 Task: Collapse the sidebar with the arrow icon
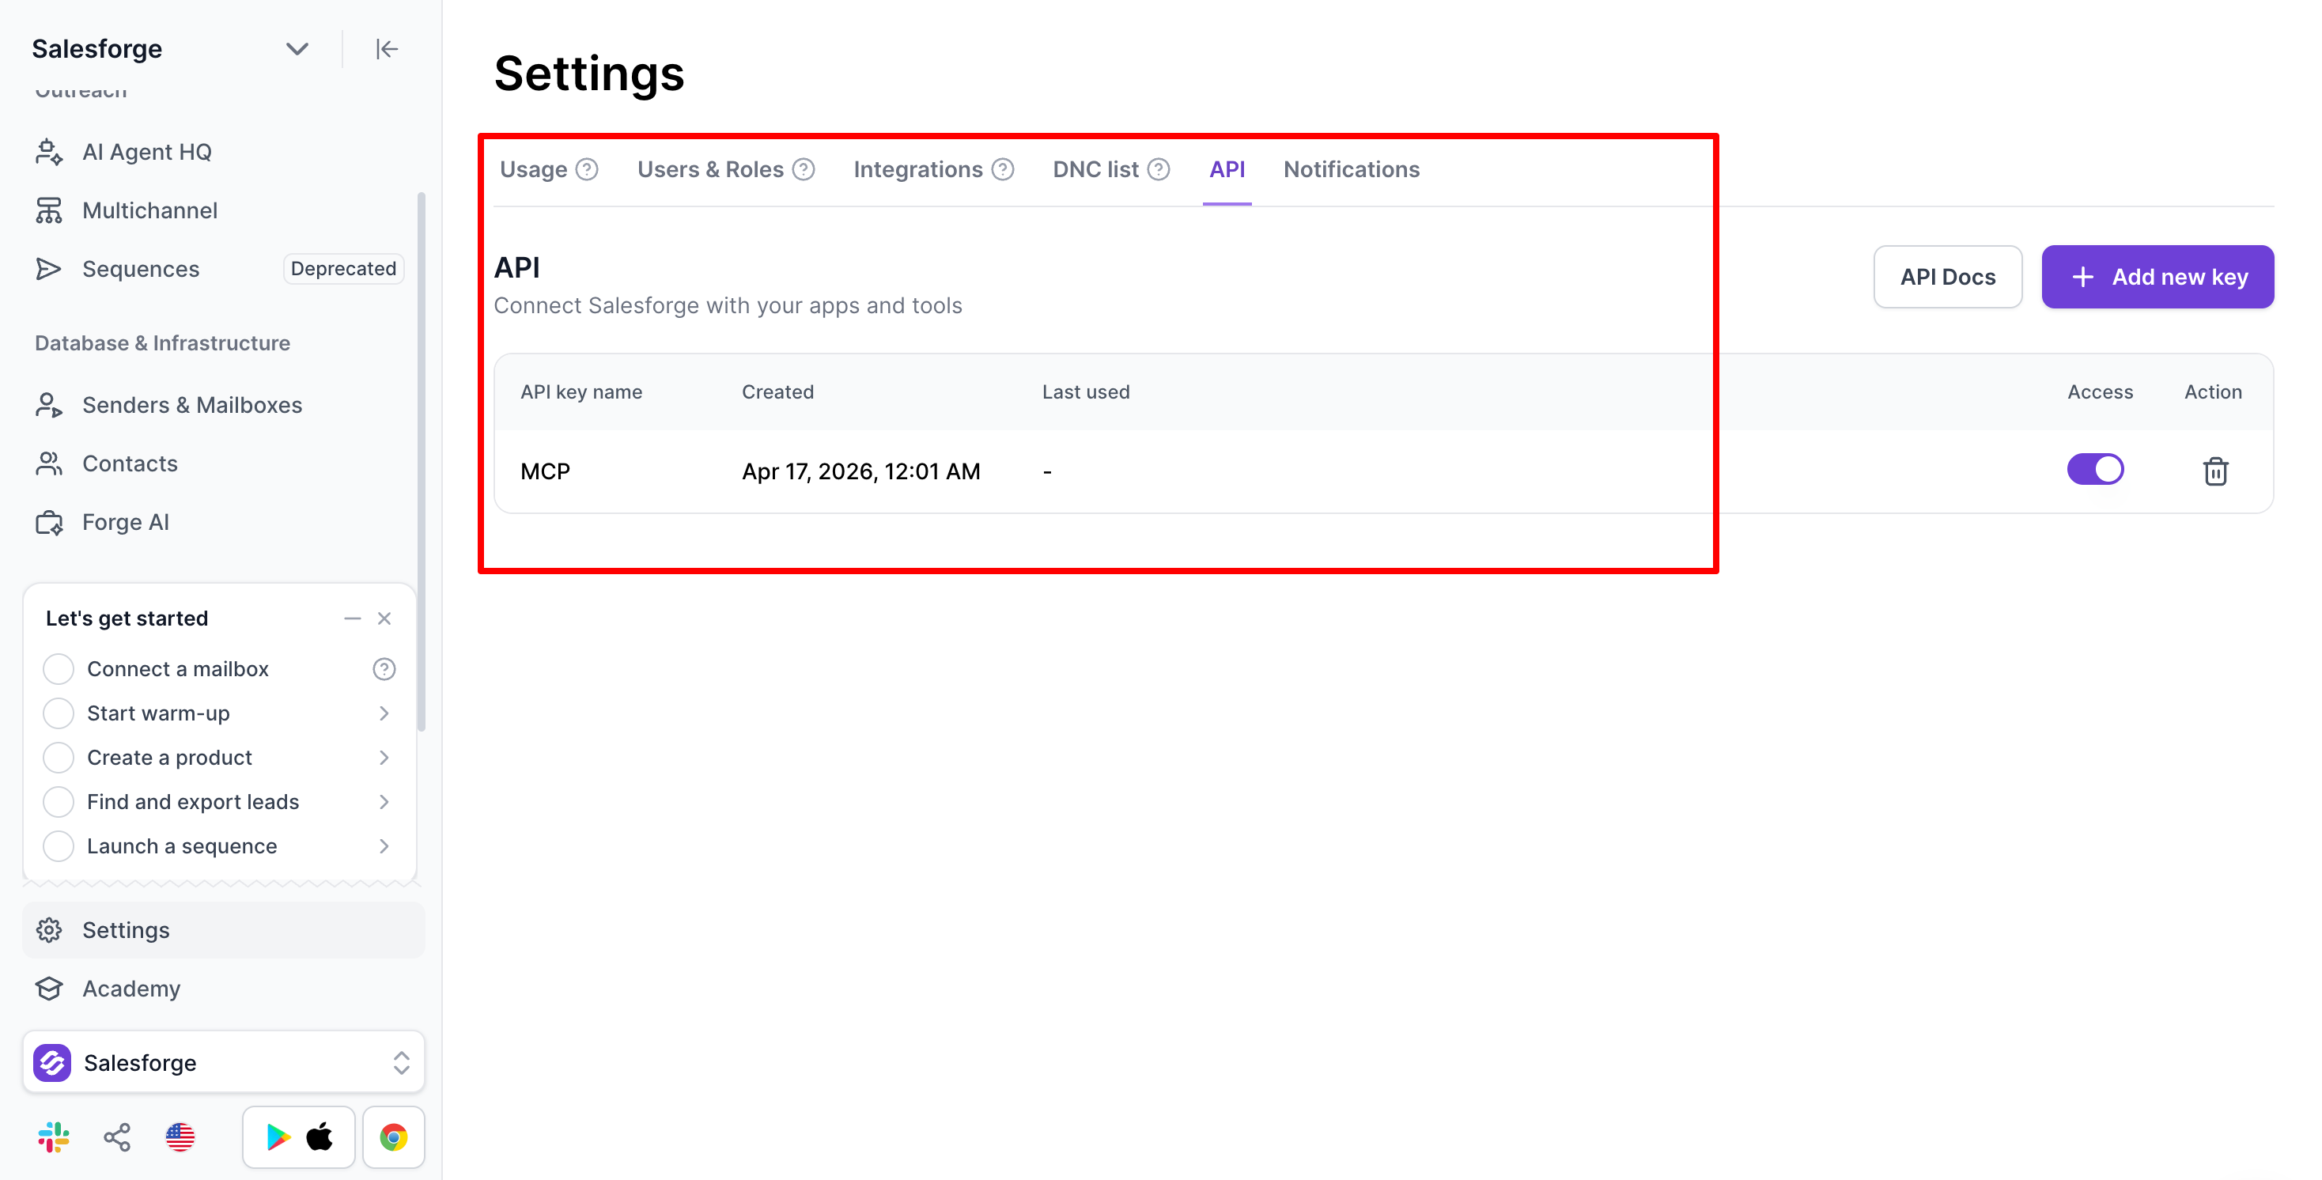387,49
